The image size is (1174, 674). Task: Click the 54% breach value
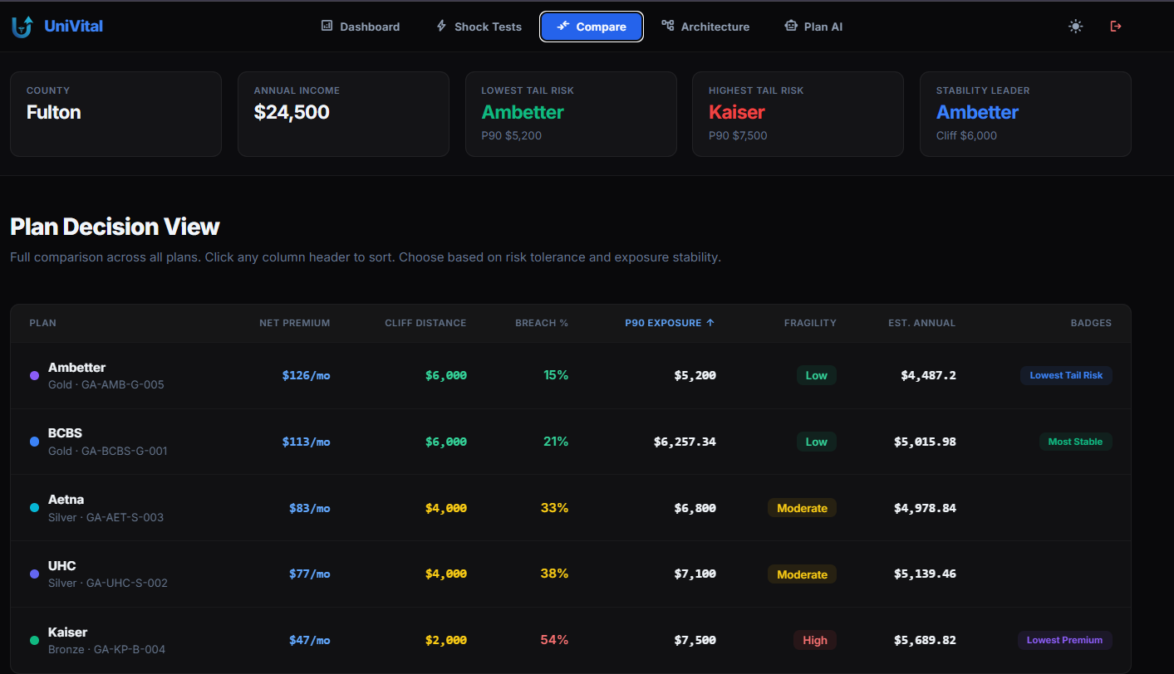pos(554,640)
